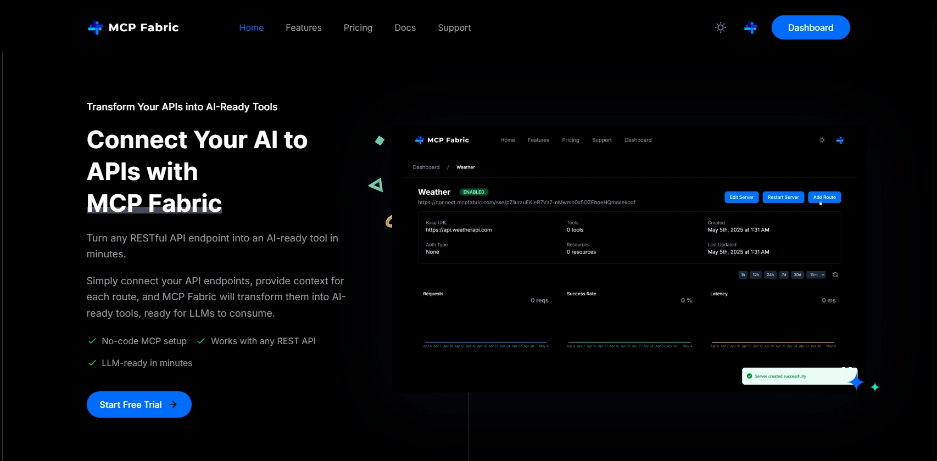This screenshot has width=937, height=461.
Task: Click the Latency chart in preview screenshot
Action: coord(773,320)
